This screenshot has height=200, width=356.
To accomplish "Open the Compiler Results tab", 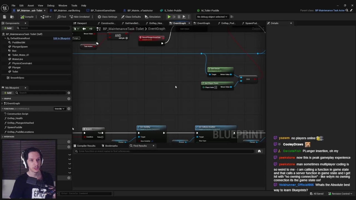I will pos(84,146).
